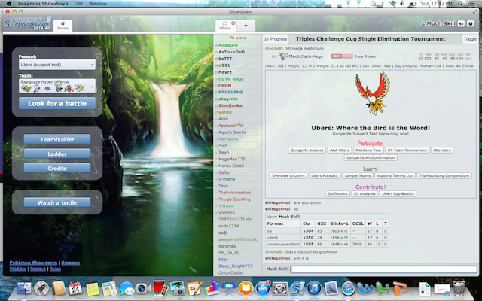Switch to the Home tab
Image resolution: width=482 pixels, height=301 pixels.
(63, 26)
